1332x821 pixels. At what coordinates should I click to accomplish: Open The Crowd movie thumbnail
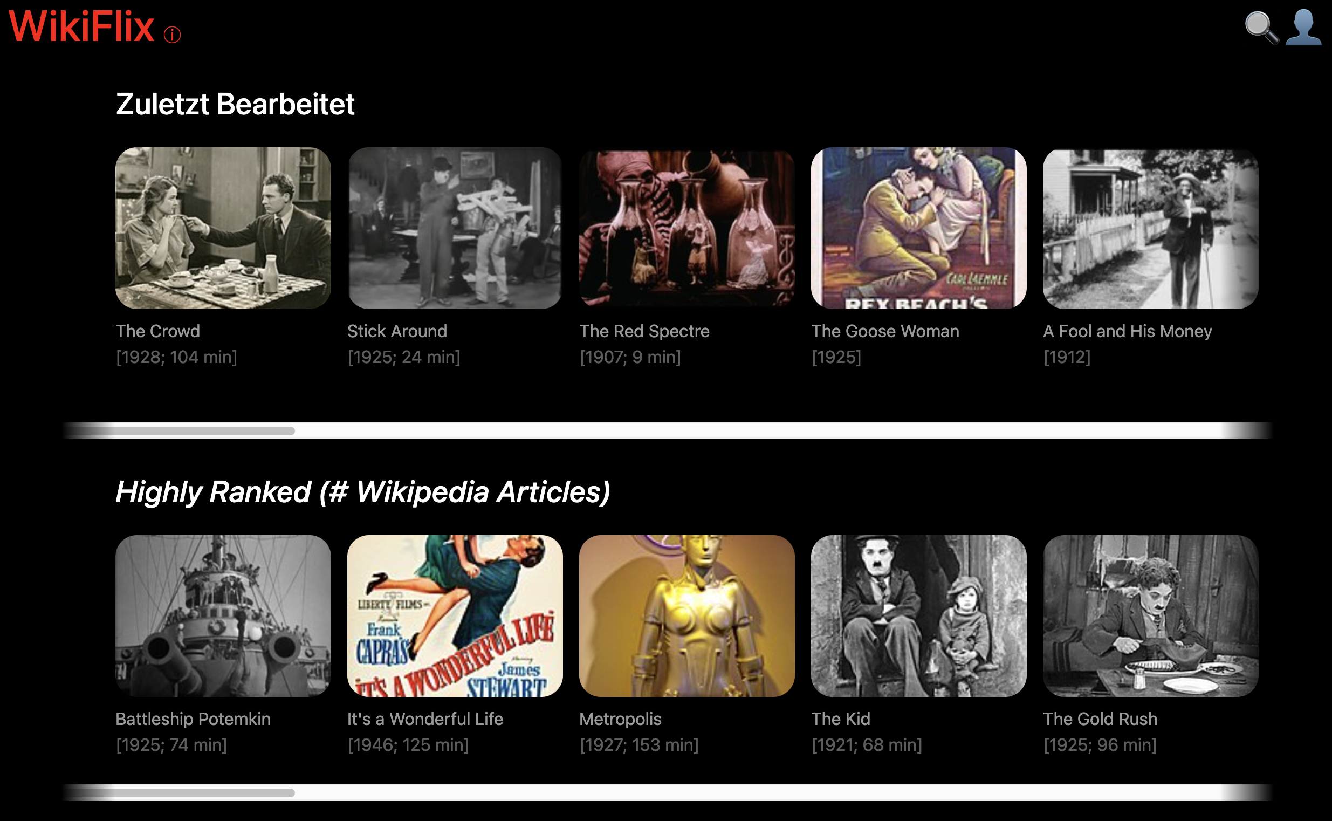coord(223,228)
